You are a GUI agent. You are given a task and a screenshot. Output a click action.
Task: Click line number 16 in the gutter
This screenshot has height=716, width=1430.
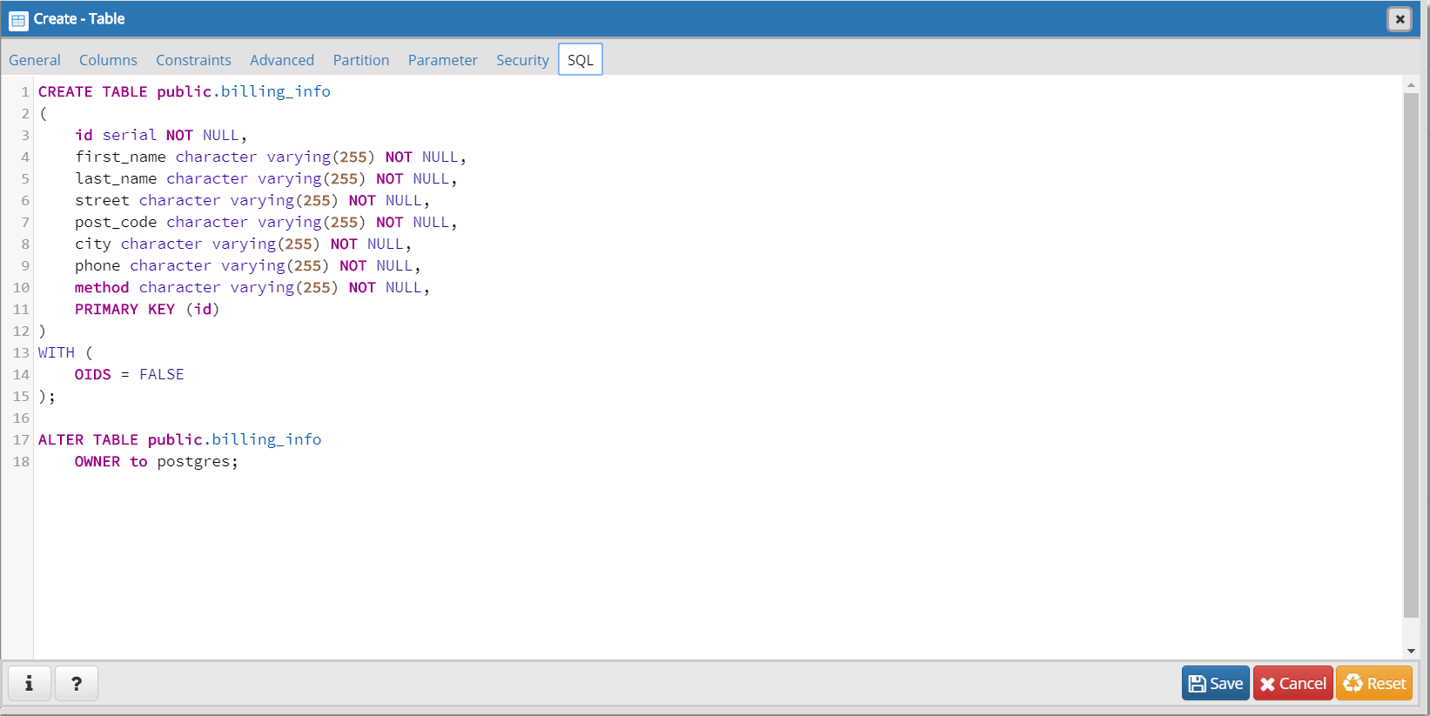(x=21, y=418)
